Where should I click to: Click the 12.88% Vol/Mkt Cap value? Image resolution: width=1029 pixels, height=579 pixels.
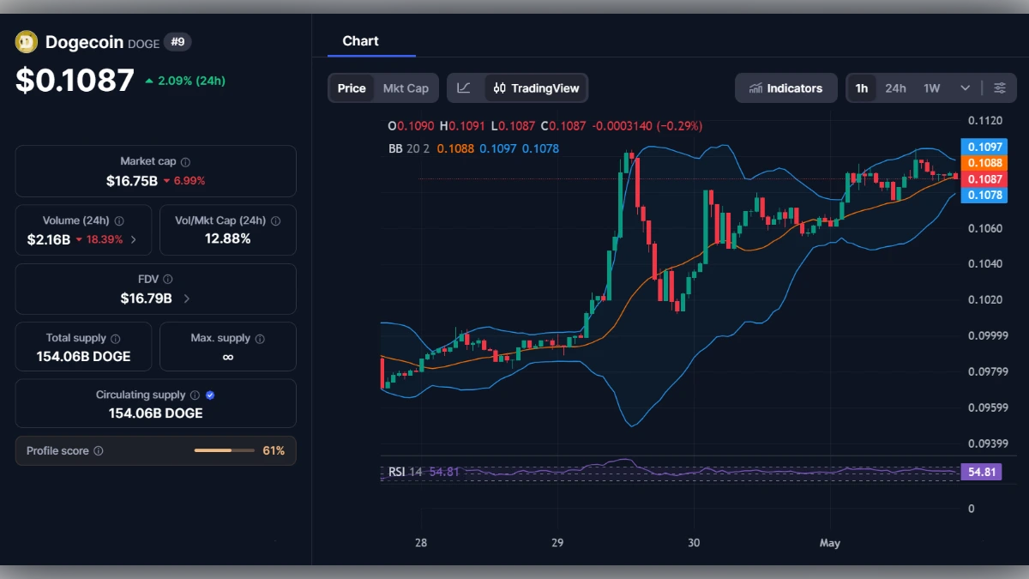227,239
